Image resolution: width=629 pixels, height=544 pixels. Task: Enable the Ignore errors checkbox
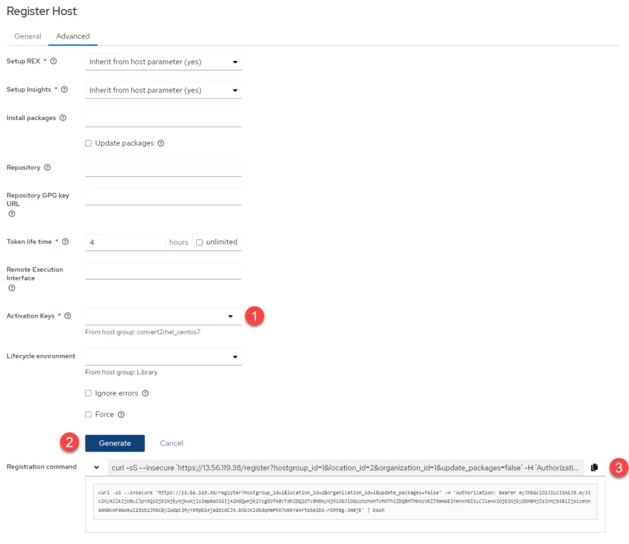pyautogui.click(x=88, y=393)
